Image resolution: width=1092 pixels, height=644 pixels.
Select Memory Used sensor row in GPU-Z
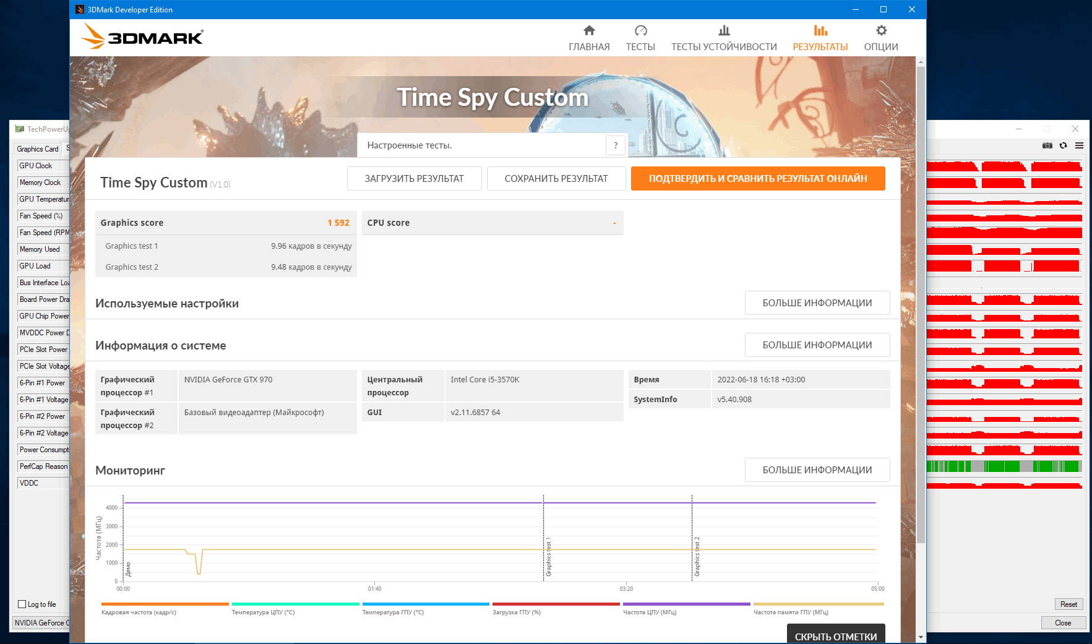(43, 249)
